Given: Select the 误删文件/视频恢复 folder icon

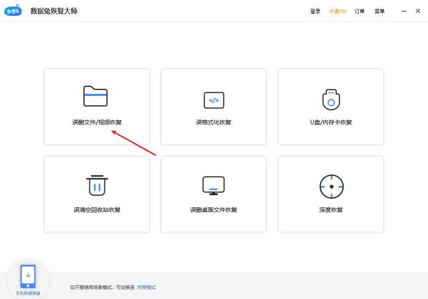Looking at the screenshot, I should pos(97,96).
